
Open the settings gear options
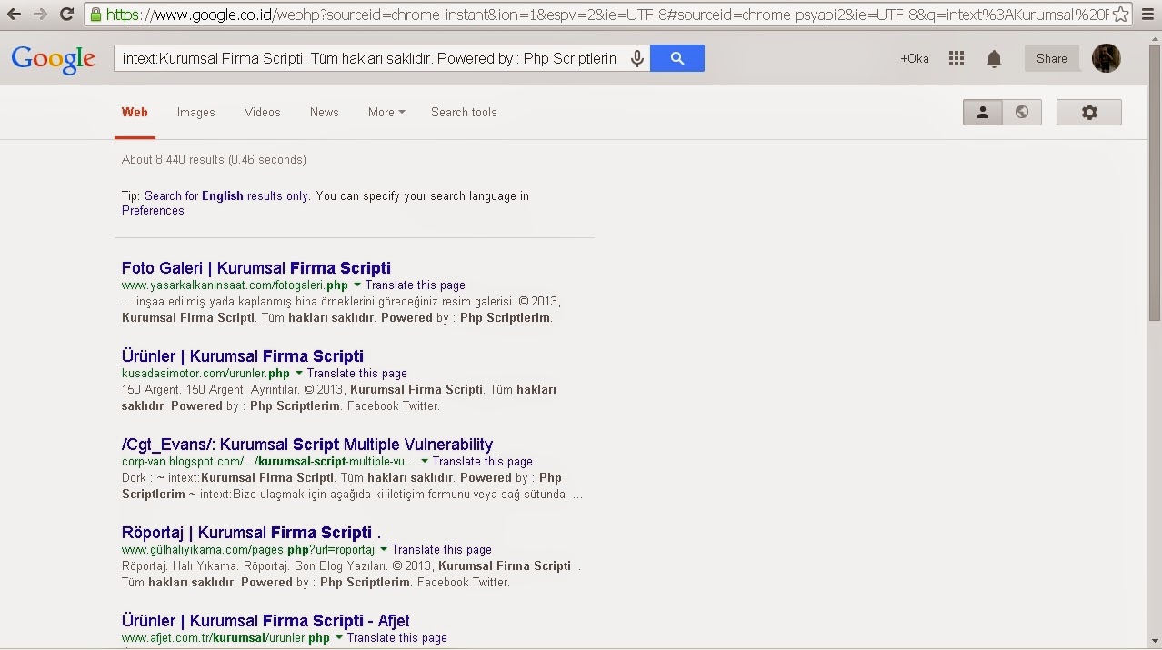[1089, 112]
